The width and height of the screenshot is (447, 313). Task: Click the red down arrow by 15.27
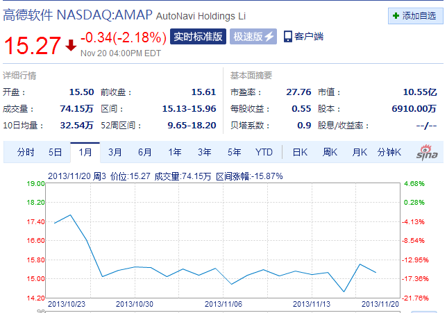71,45
